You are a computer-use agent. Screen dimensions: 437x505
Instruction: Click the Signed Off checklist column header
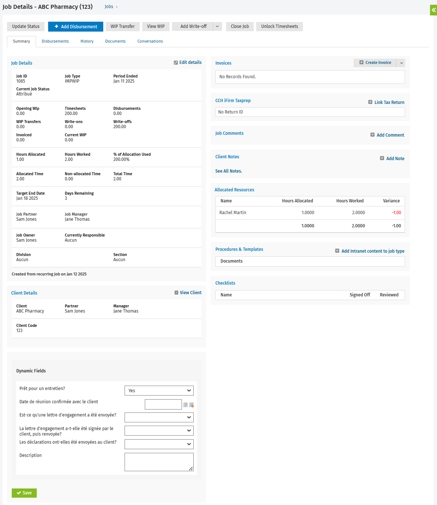pos(360,295)
